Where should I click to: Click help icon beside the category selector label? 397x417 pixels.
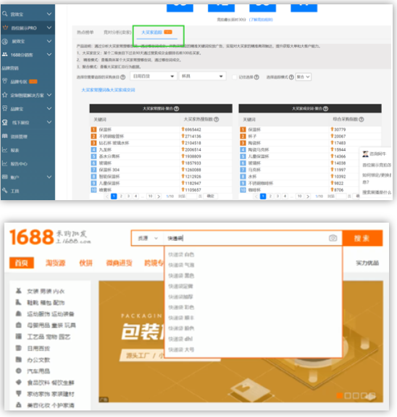[x=122, y=77]
